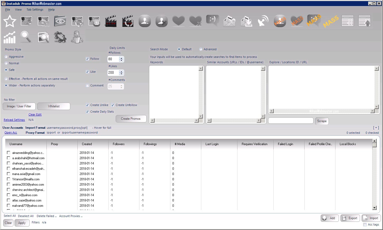Open the bar chart statistics icon
The image size is (383, 230).
click(x=10, y=37)
